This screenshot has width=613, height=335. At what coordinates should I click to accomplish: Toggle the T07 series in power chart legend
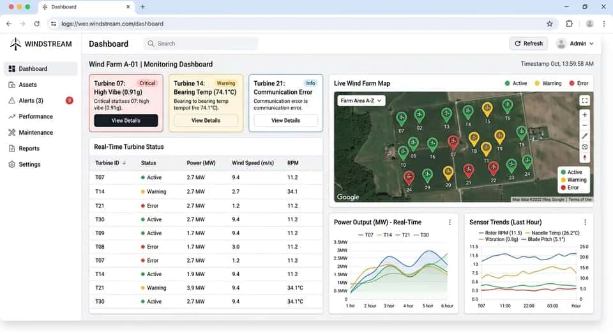pyautogui.click(x=366, y=235)
